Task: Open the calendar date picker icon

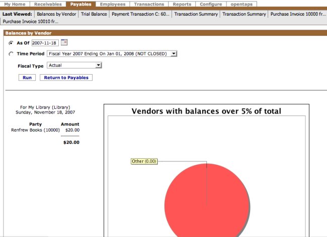Action: [64, 42]
